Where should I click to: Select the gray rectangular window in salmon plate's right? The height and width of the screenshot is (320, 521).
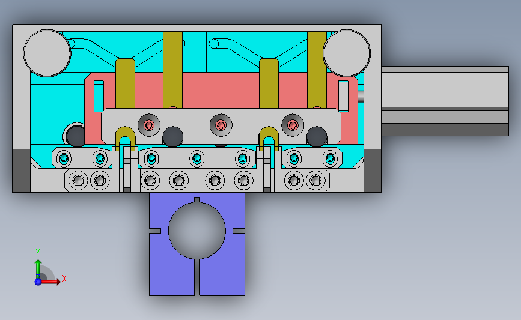[x=343, y=96]
